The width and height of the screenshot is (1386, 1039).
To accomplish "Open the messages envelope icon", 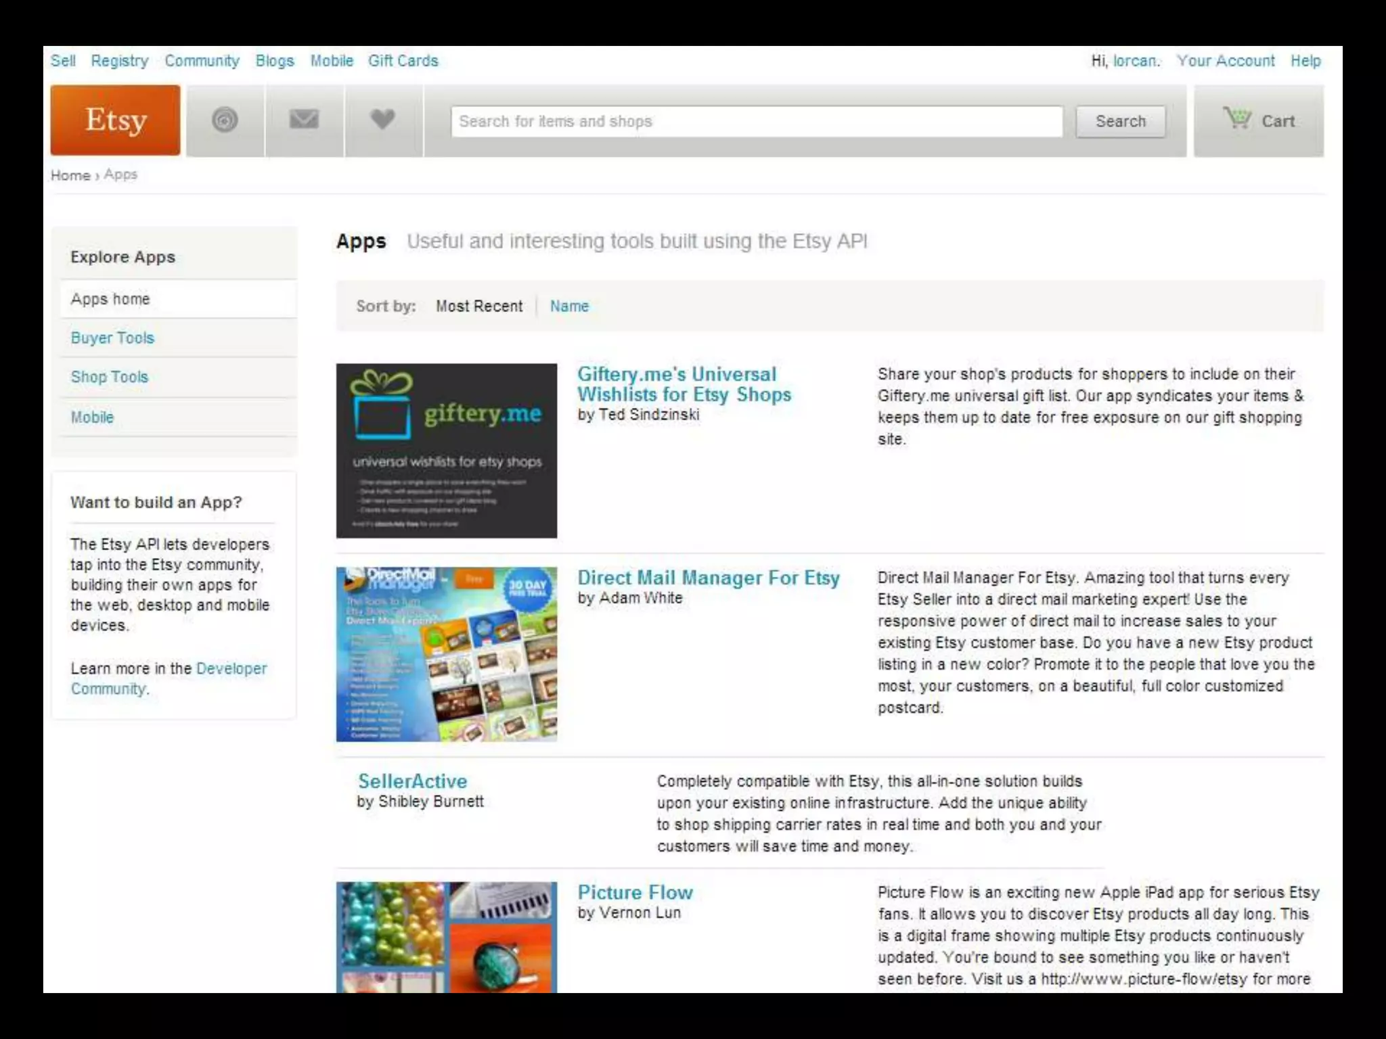I will [304, 120].
